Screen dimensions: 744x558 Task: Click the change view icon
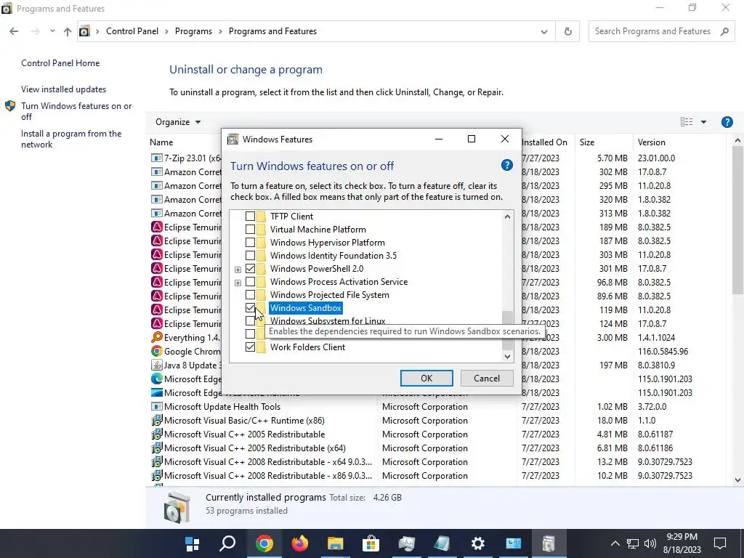[x=686, y=122]
